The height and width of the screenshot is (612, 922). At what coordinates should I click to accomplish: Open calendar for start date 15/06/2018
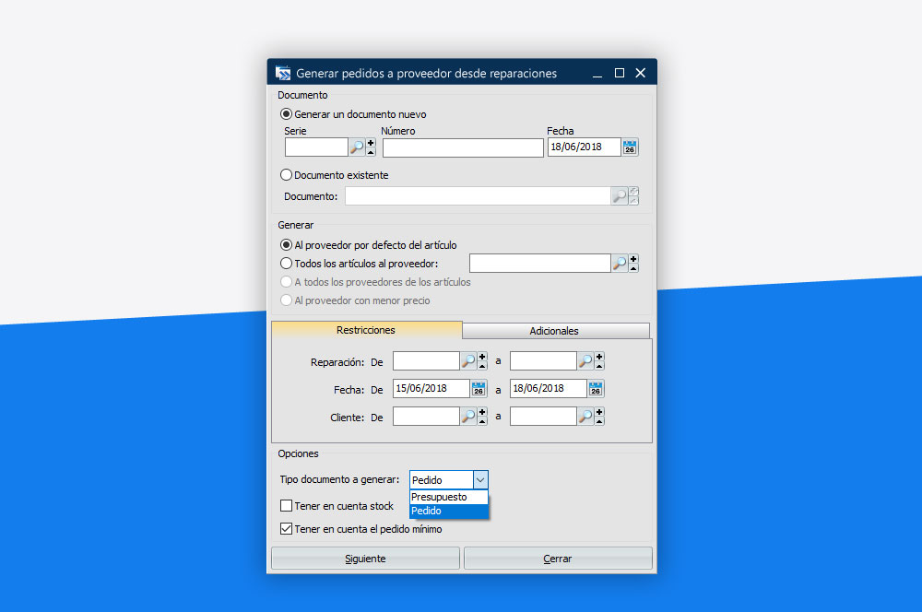[479, 389]
